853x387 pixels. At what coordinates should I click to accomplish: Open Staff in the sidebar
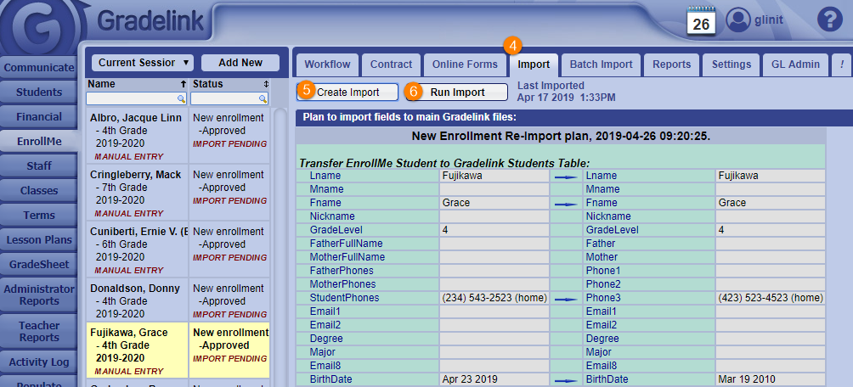(39, 166)
